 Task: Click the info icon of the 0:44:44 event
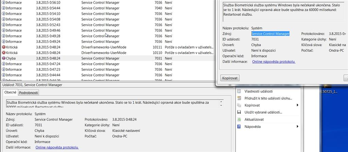pos(3,75)
